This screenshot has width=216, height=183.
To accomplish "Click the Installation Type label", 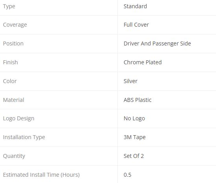I will 24,138.
